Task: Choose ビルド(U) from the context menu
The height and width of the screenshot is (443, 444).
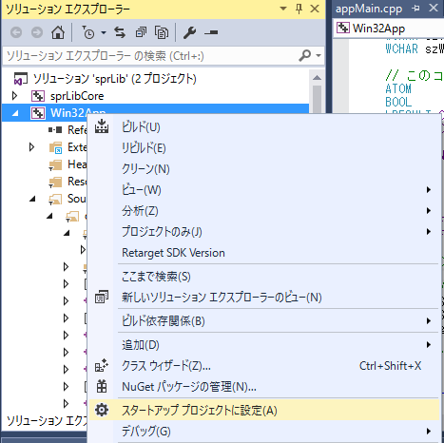Action: pos(264,127)
